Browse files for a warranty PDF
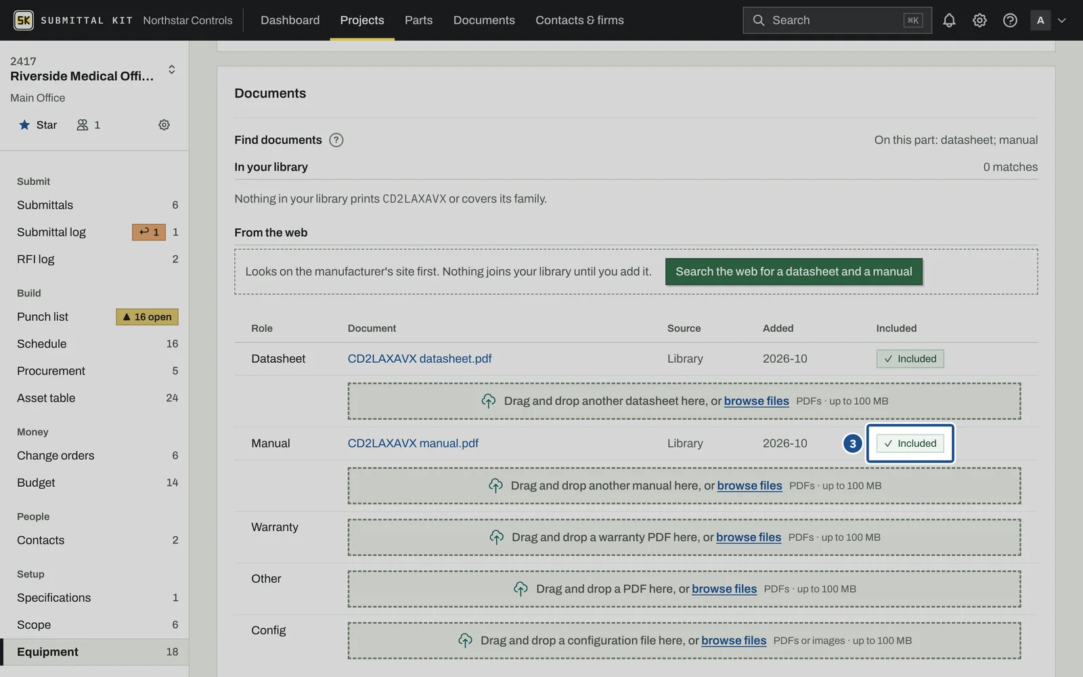 coord(749,537)
